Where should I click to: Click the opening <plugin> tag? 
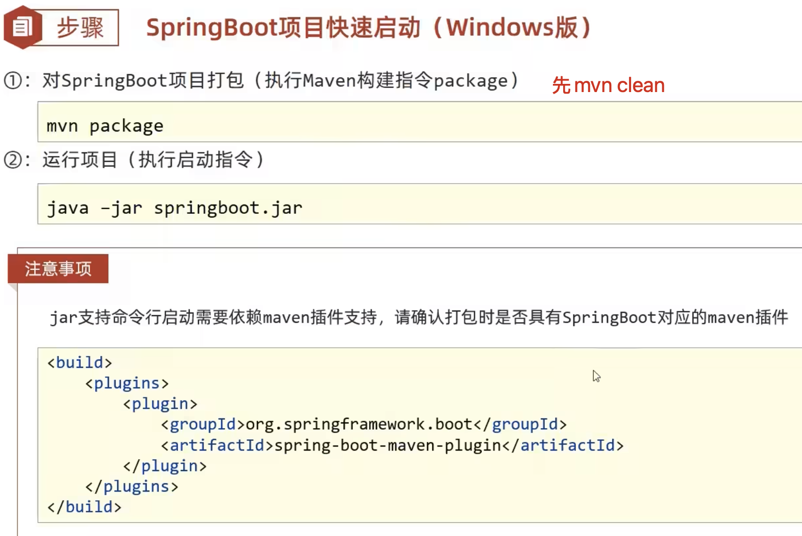coord(160,404)
